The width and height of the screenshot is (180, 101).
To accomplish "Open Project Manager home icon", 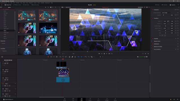I will coord(174,99).
